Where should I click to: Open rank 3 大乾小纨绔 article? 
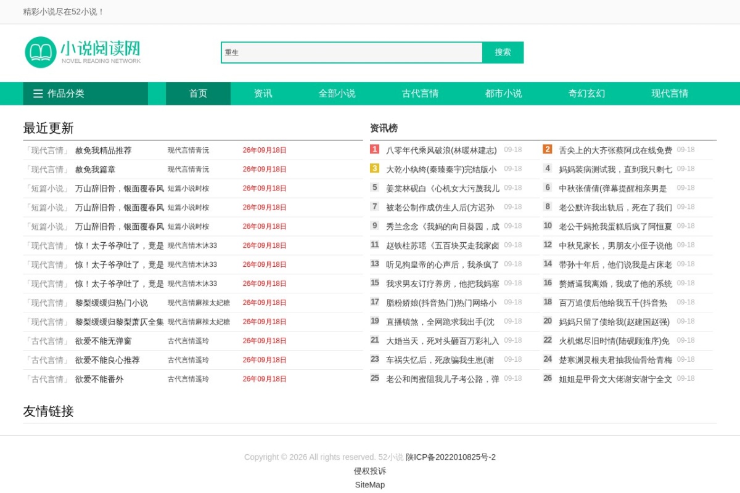(x=441, y=169)
